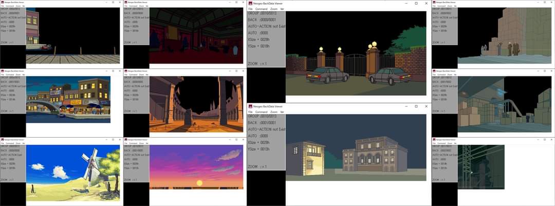Click the app icon in gate-and-cars window title bar
The image size is (555, 206).
[250, 3]
